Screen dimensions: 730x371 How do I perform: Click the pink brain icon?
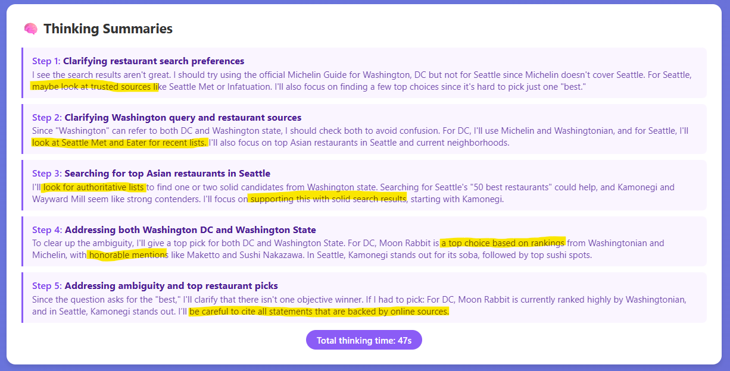click(31, 29)
